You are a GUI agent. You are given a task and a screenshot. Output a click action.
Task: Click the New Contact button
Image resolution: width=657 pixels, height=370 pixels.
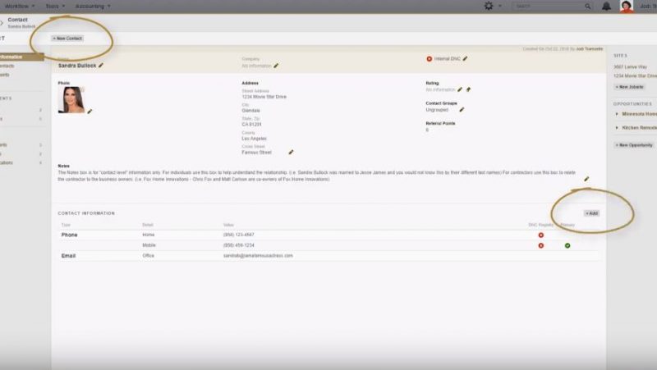pyautogui.click(x=67, y=39)
